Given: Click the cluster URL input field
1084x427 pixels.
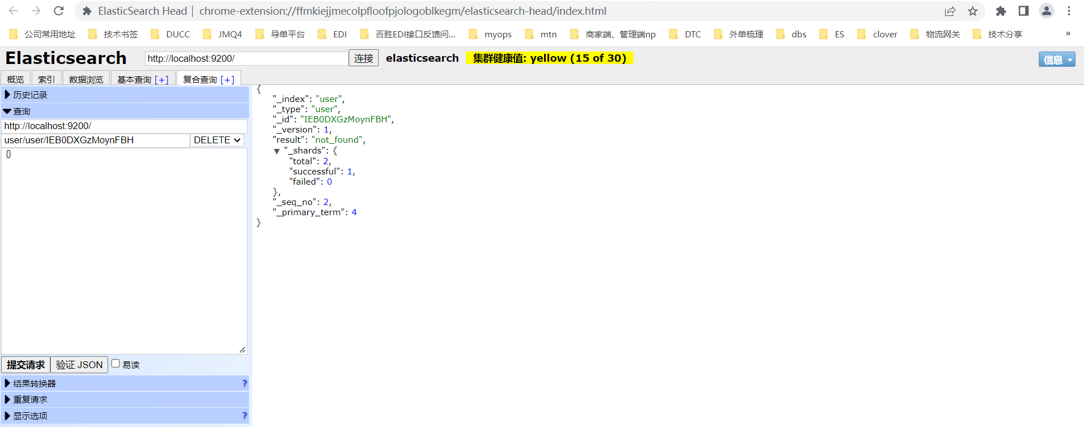Looking at the screenshot, I should pos(246,58).
